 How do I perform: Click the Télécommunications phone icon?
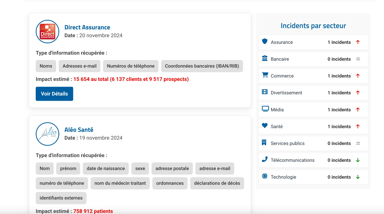(x=265, y=159)
